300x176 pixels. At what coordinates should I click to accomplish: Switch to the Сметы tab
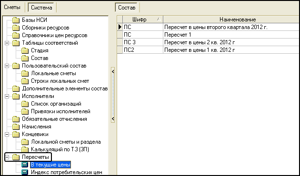[x=12, y=8]
